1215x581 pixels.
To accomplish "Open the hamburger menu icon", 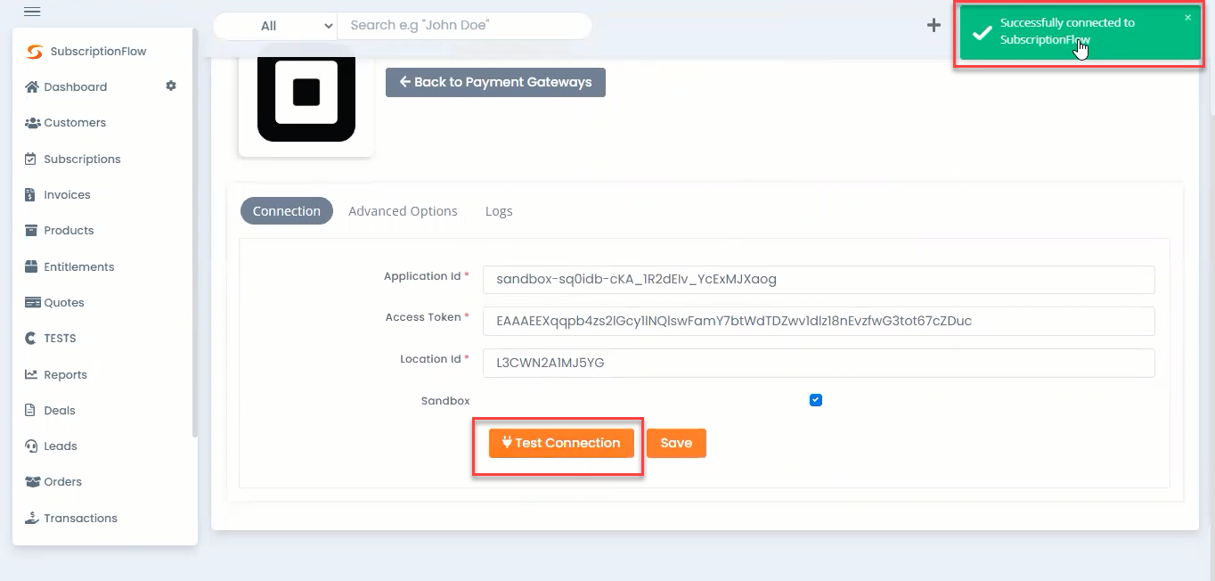I will pyautogui.click(x=32, y=12).
